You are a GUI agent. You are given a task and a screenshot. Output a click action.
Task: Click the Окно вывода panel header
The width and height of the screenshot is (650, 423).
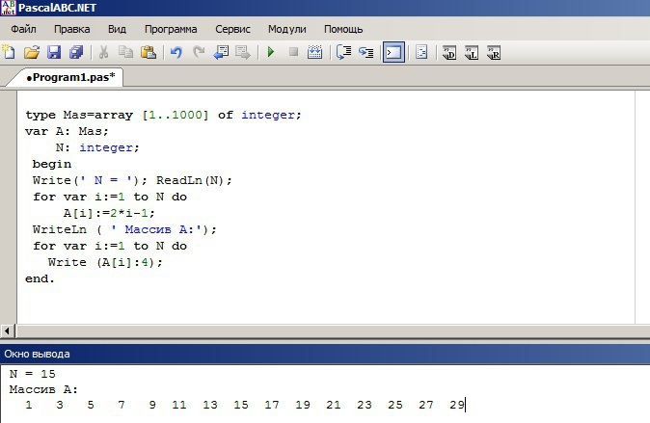(x=325, y=354)
